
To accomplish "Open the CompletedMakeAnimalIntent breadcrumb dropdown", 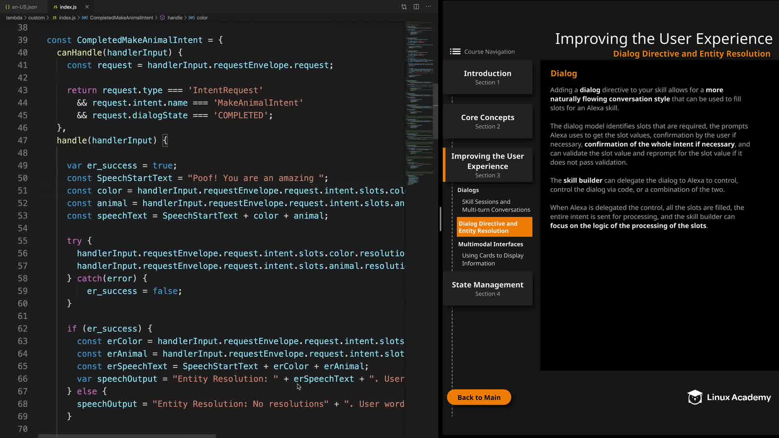I will (x=121, y=18).
